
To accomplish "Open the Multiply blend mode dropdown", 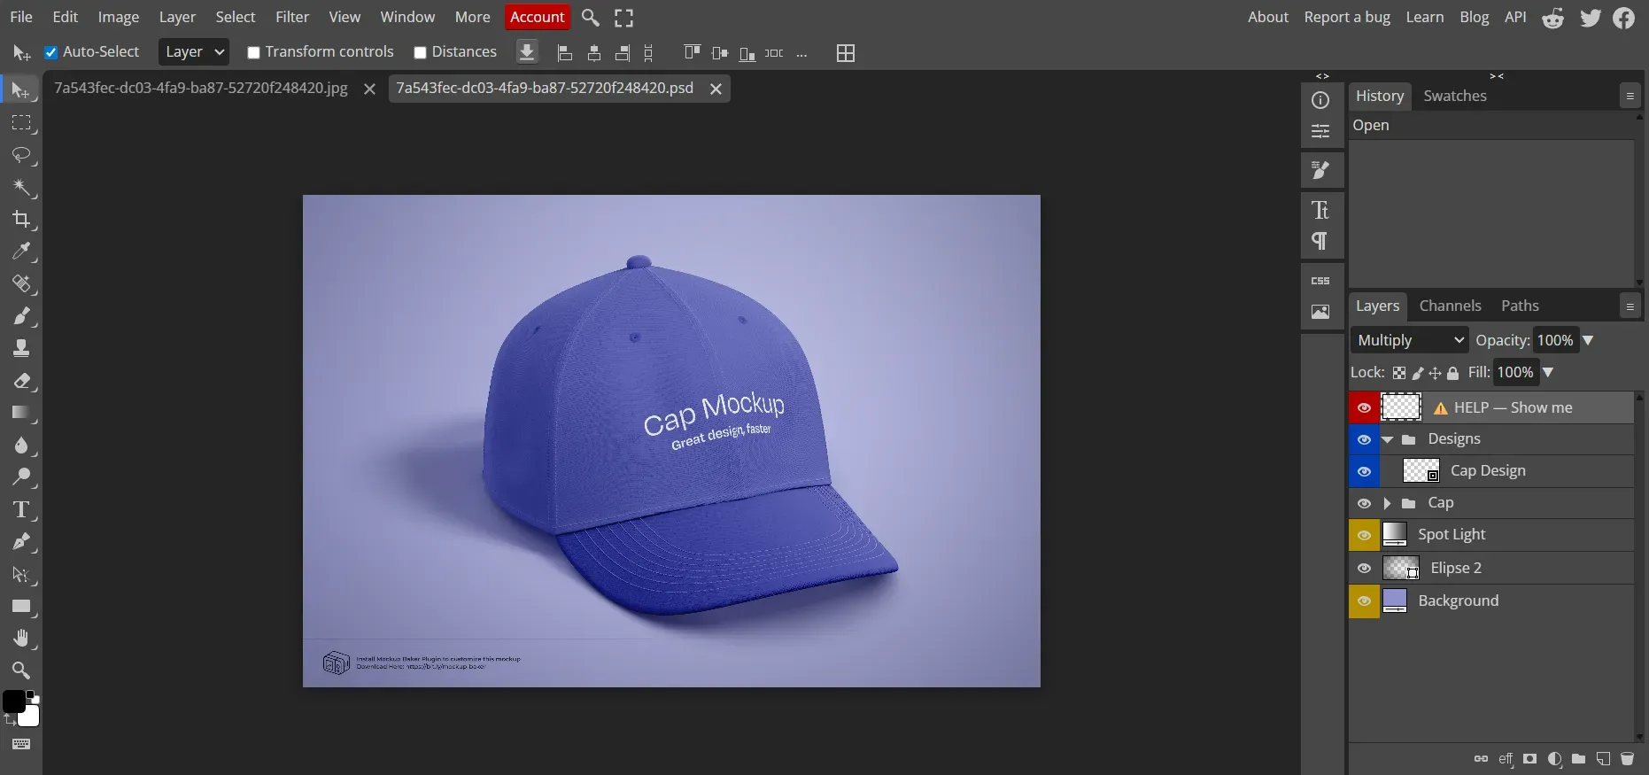I will tap(1410, 340).
